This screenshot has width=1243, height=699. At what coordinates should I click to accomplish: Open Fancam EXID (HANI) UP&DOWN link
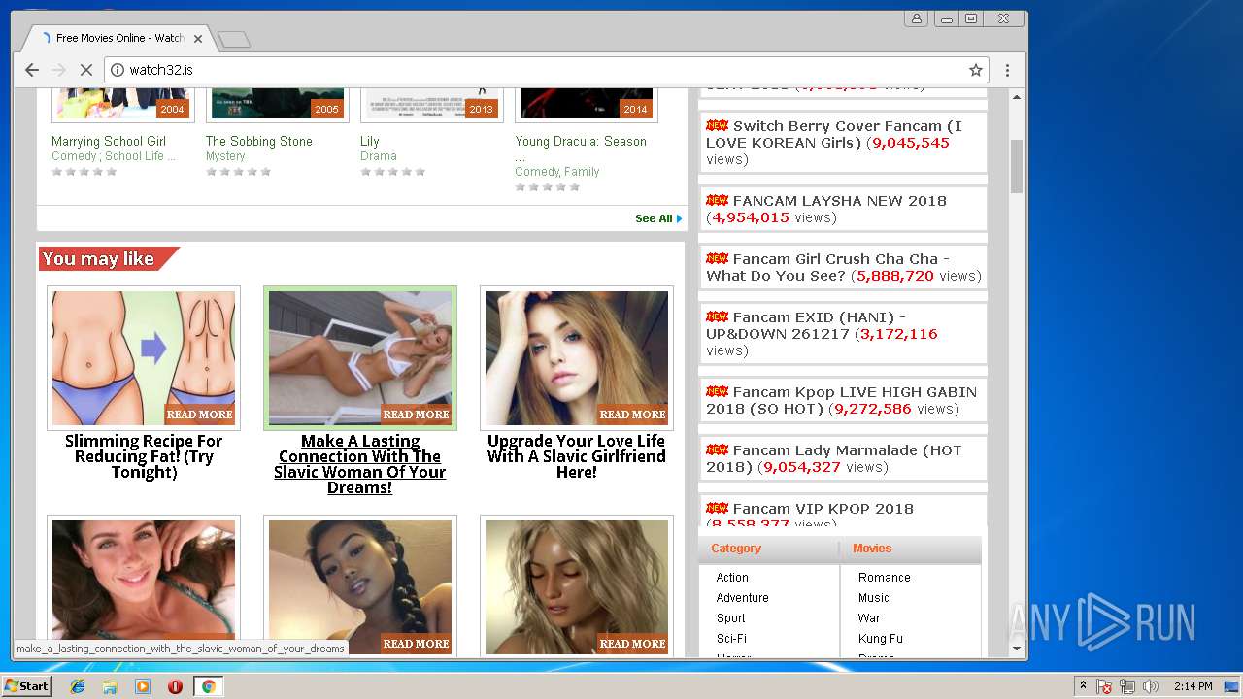coord(806,325)
